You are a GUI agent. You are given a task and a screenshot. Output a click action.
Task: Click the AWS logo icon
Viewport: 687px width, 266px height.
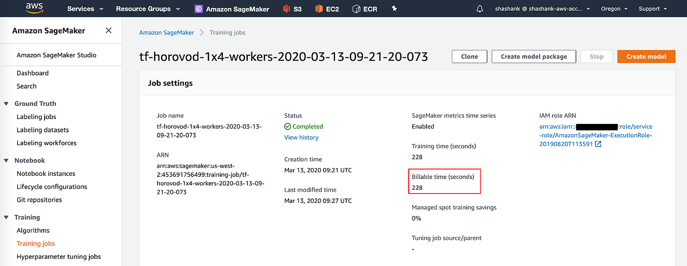(35, 8)
